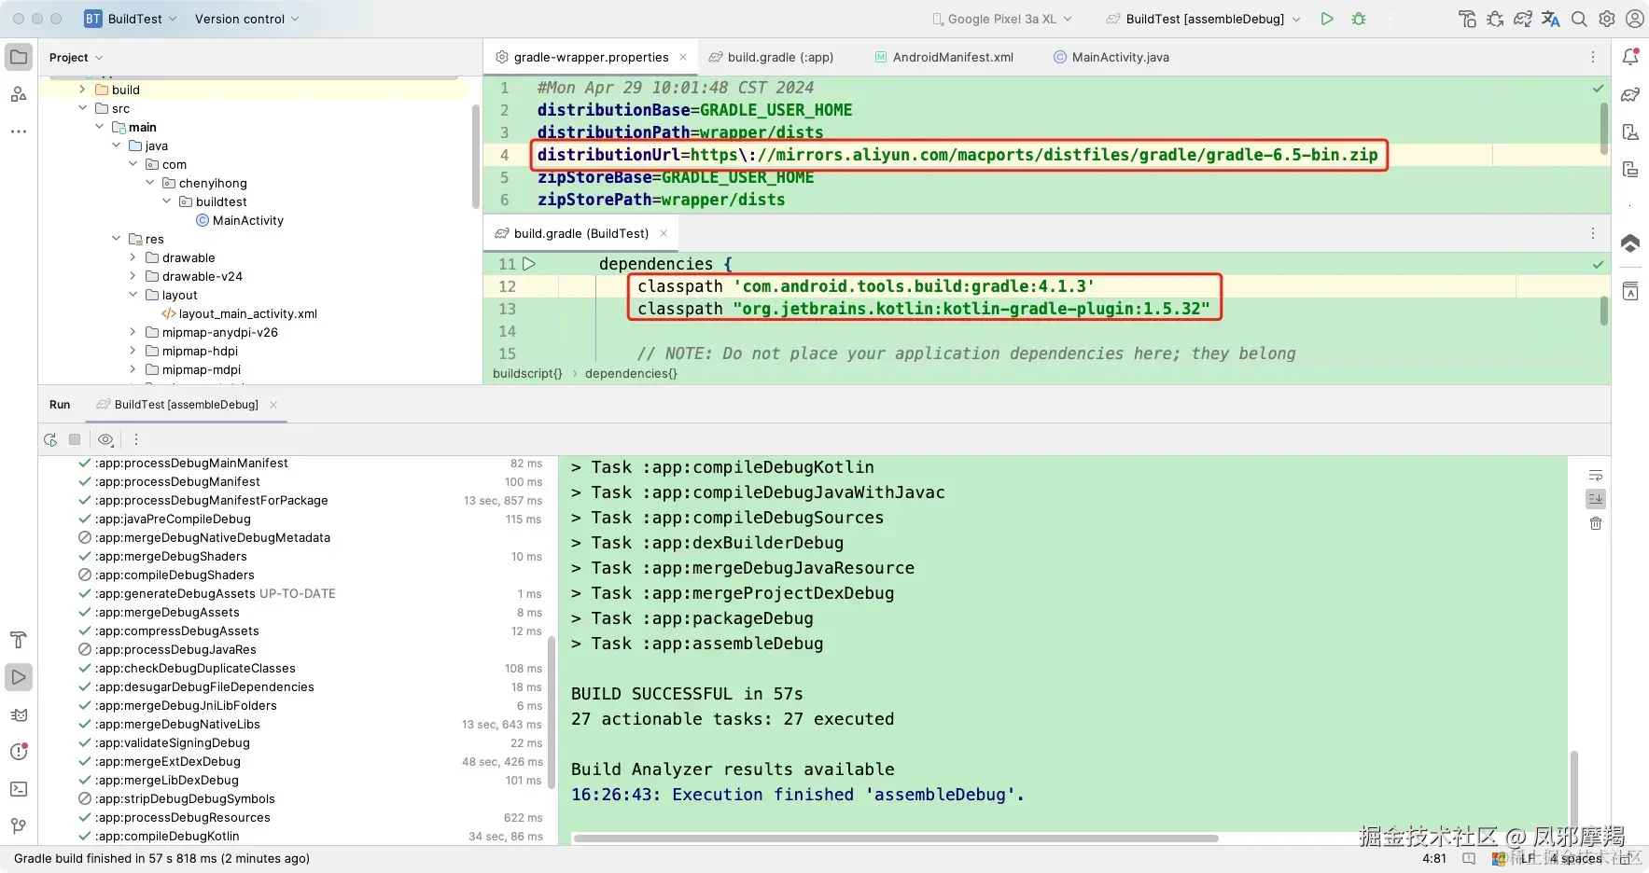Click the hammer build icon in the top toolbar
The height and width of the screenshot is (873, 1649).
point(1467,19)
